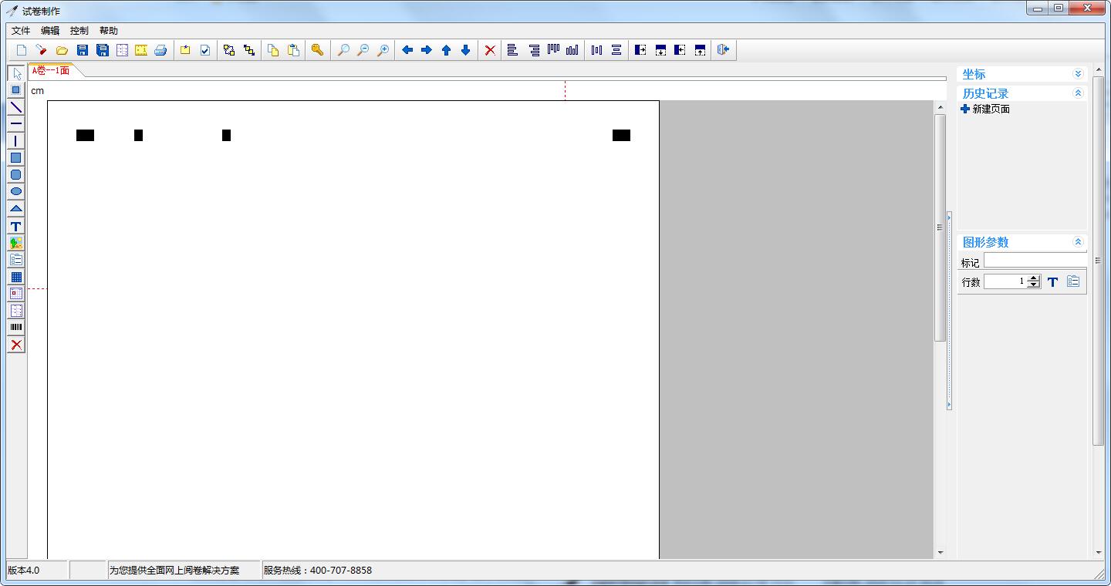Collapse the 图形参数 panel
Screen dimensions: 1111x586
pos(1078,242)
